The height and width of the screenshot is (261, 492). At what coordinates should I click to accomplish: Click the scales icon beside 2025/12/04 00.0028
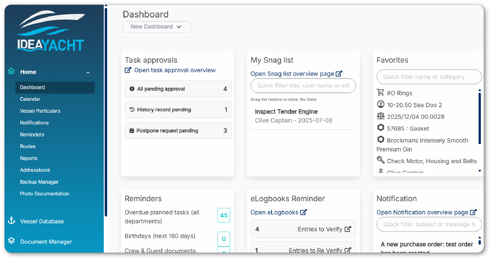click(x=381, y=116)
